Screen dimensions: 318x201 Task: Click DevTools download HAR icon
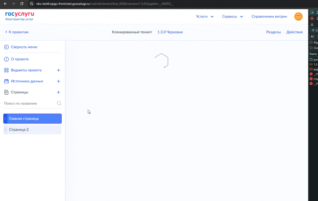coord(312,24)
